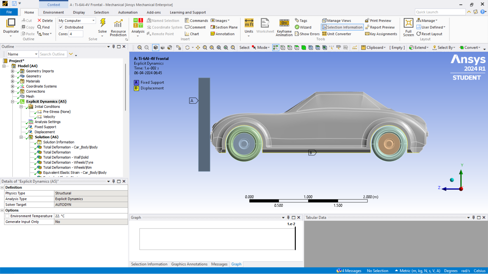This screenshot has width=488, height=274.
Task: Switch to the Selection Information tab
Action: tap(149, 264)
